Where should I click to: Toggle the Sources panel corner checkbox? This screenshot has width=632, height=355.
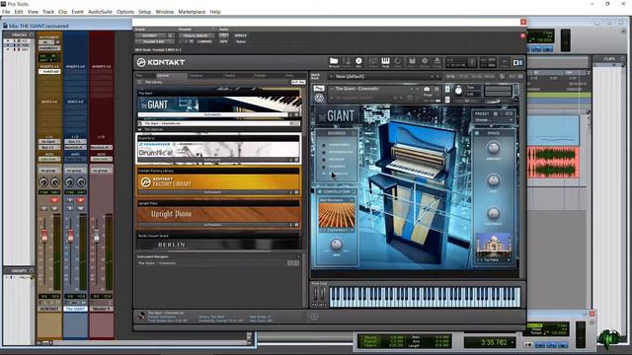(x=354, y=133)
